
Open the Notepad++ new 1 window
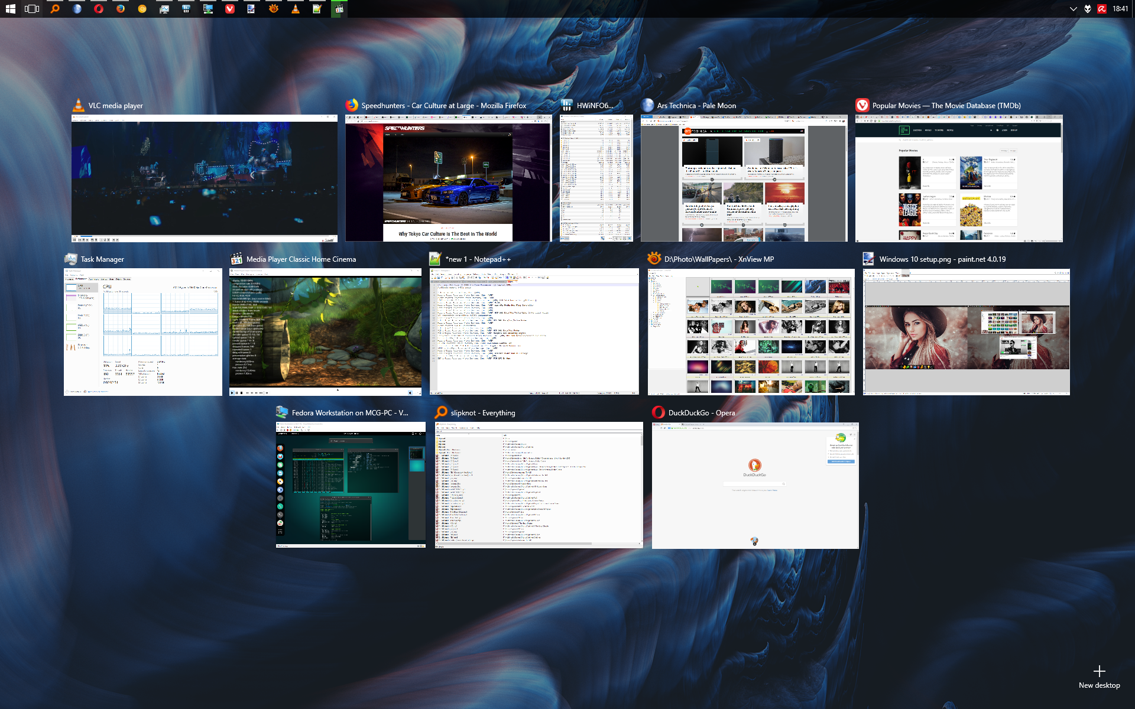coord(534,332)
